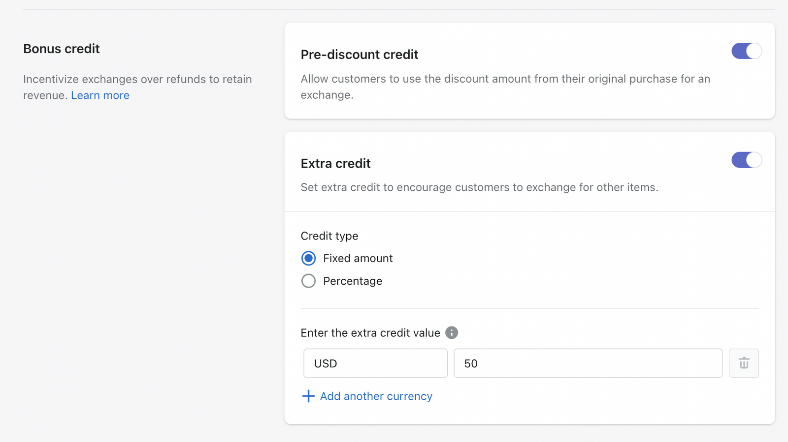Select the Fixed amount radio button

[309, 258]
